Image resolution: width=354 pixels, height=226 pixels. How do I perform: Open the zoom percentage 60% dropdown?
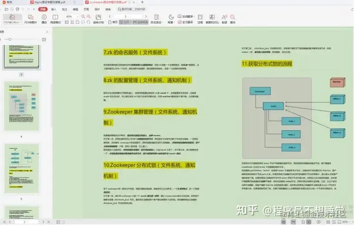(71, 16)
